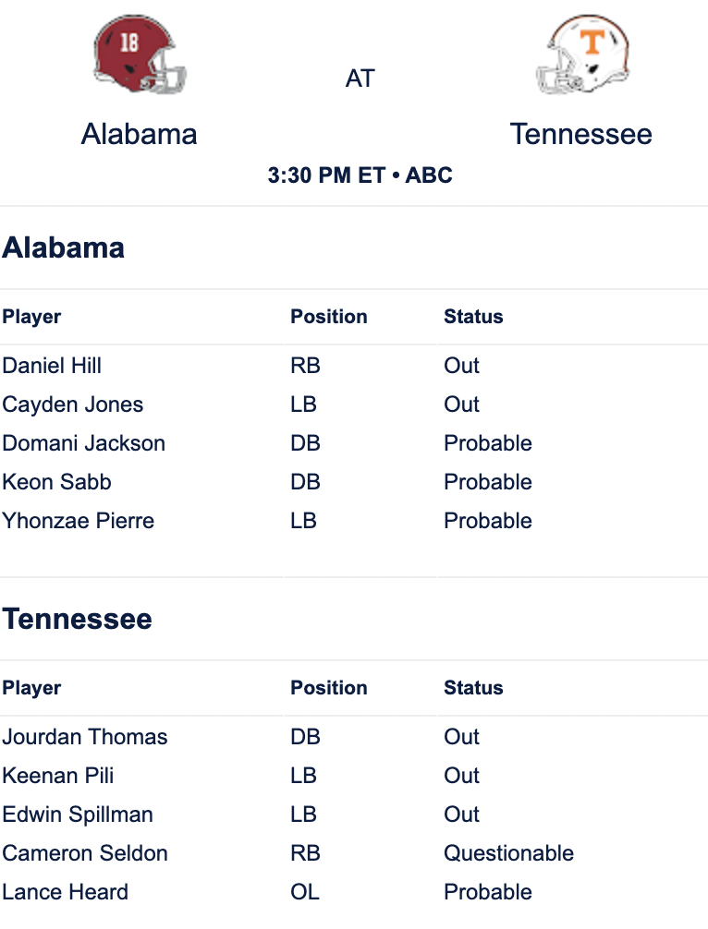
Task: Open Keenan Pili player entry
Action: pyautogui.click(x=58, y=776)
